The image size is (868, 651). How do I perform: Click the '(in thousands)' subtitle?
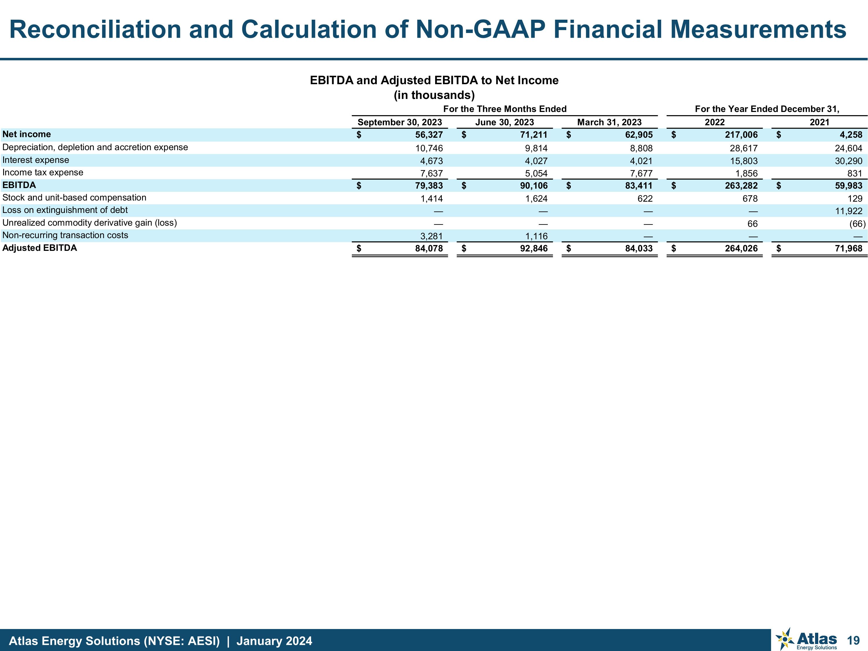(x=434, y=95)
